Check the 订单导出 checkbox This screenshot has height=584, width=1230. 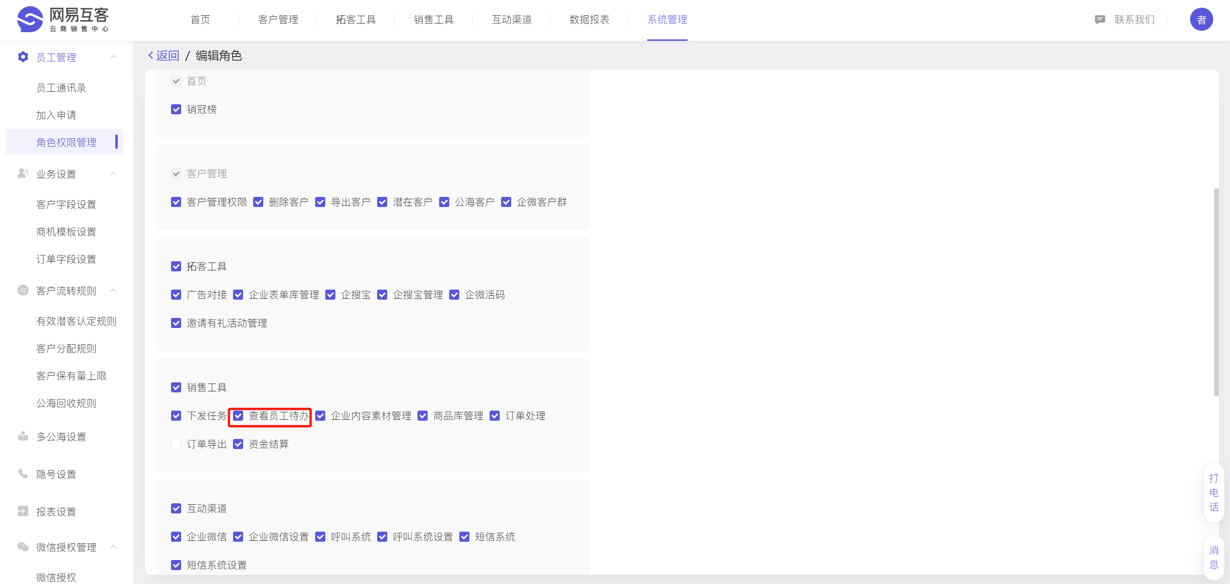point(176,444)
